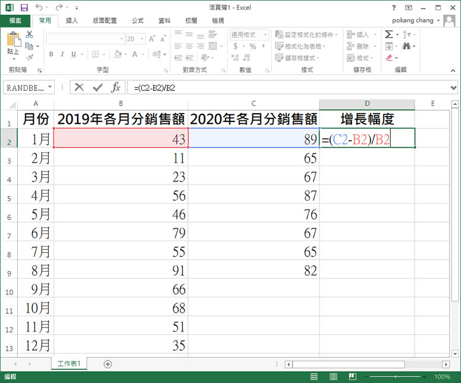
Task: Click the Font Color letter A icon
Action: tap(134, 54)
